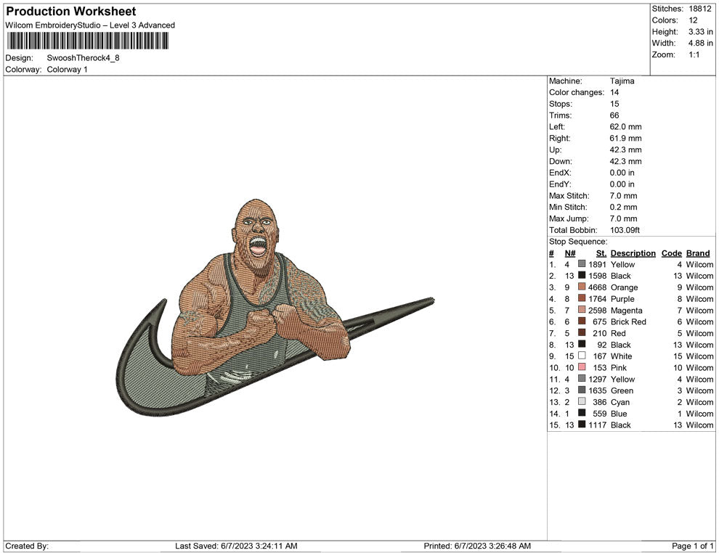Click the Created By label

(x=27, y=546)
